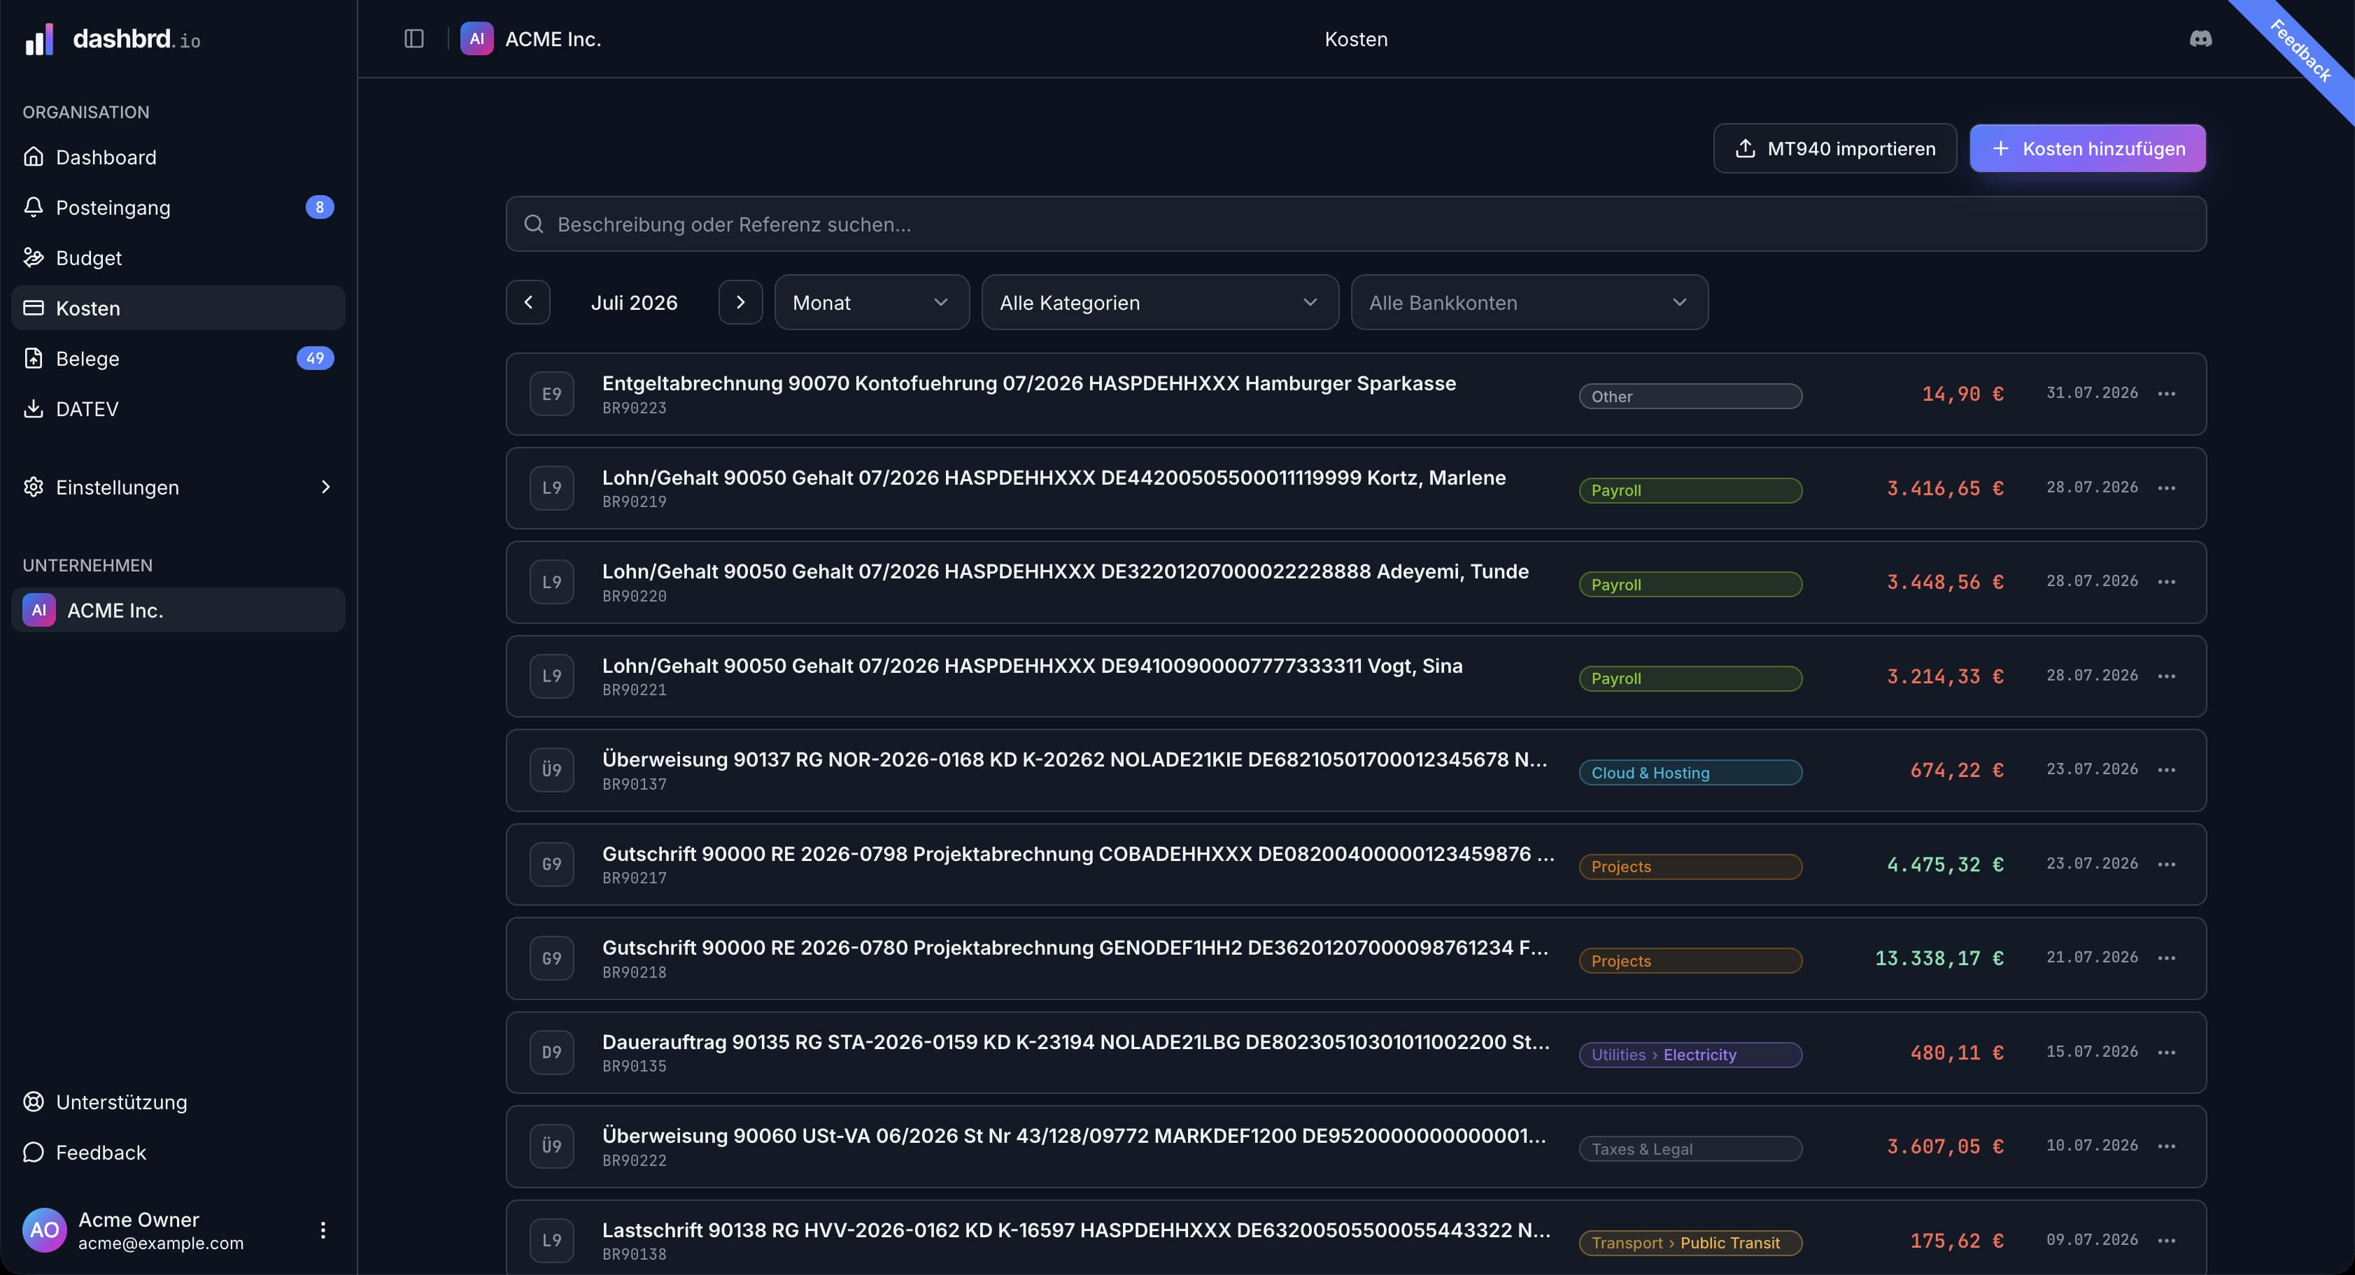Open Alle Kategorien dropdown
Viewport: 2355px width, 1275px height.
(1160, 303)
